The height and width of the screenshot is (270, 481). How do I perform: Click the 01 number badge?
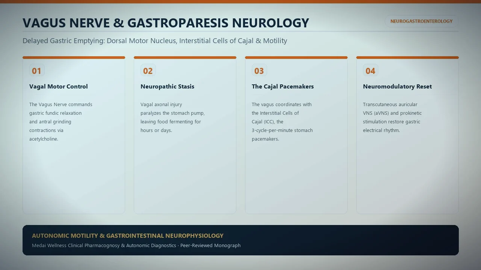[x=37, y=70]
